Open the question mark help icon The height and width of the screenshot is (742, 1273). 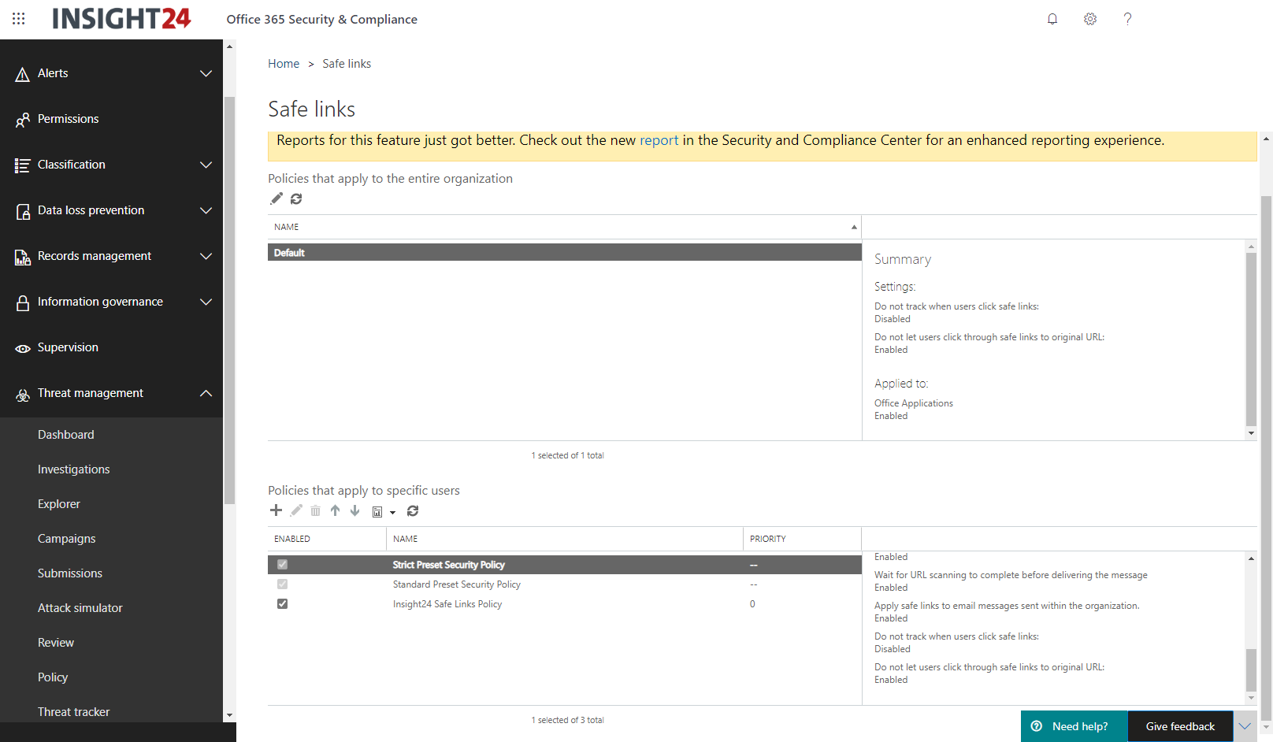(1127, 19)
